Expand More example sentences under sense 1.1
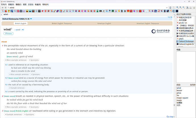The height and width of the screenshot is (118, 196). (19, 74)
